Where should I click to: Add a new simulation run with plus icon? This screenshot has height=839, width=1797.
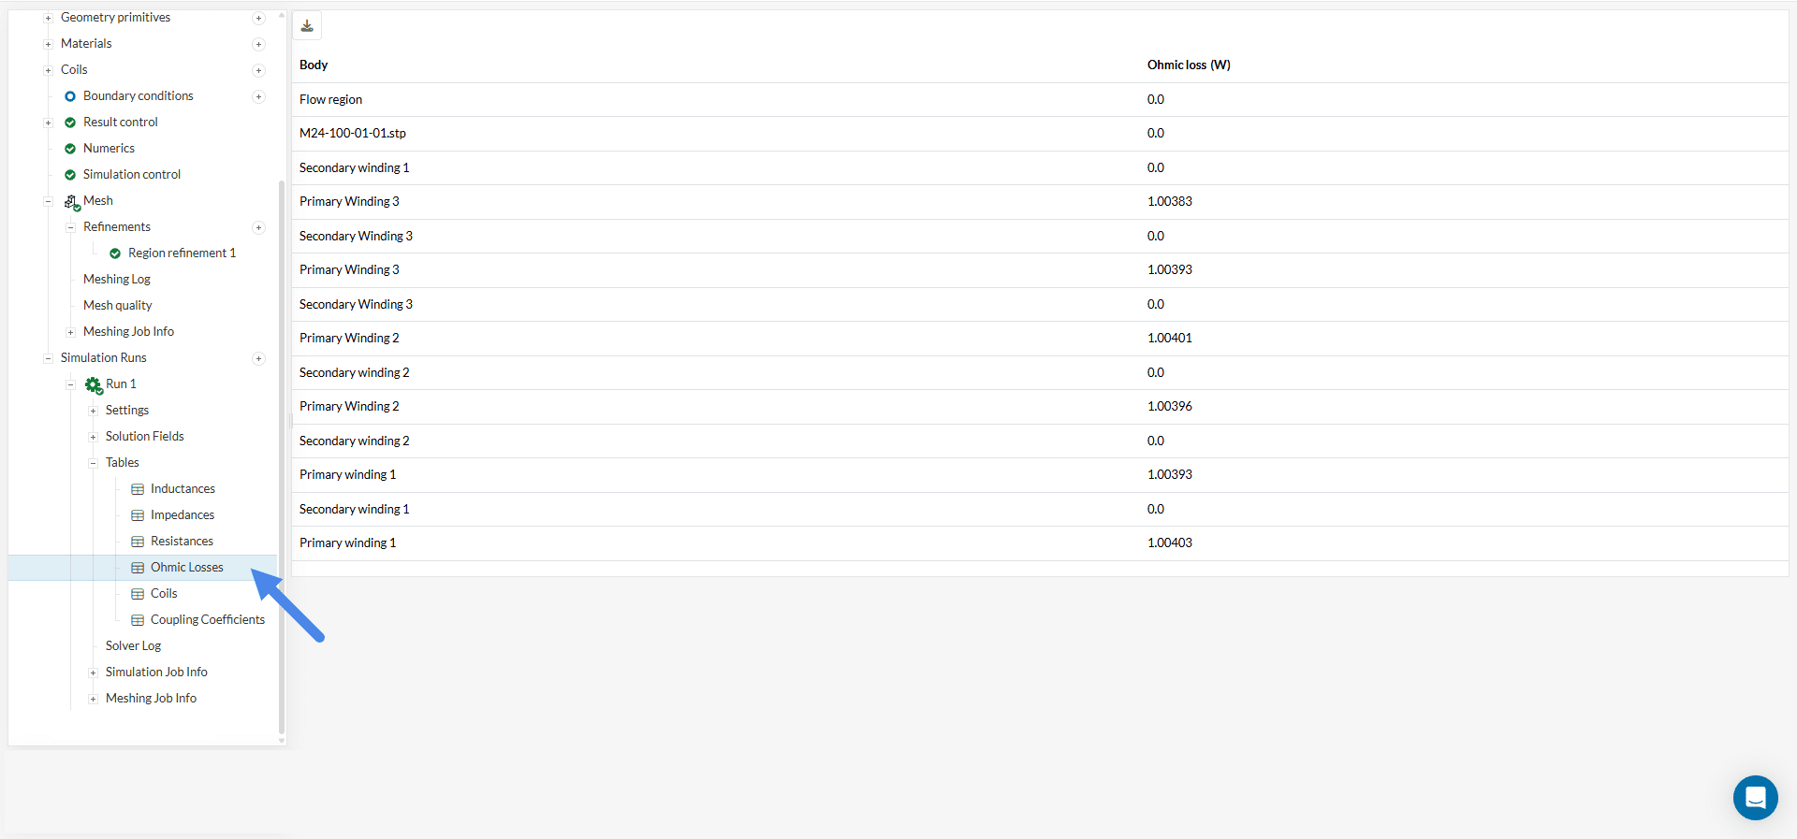(x=259, y=358)
